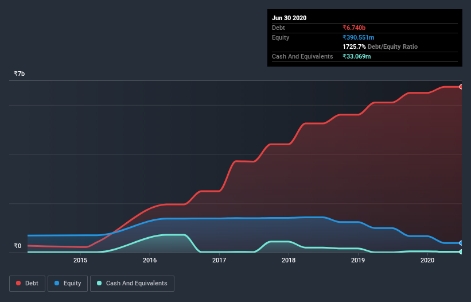Click the 2017 x-axis label

click(219, 260)
